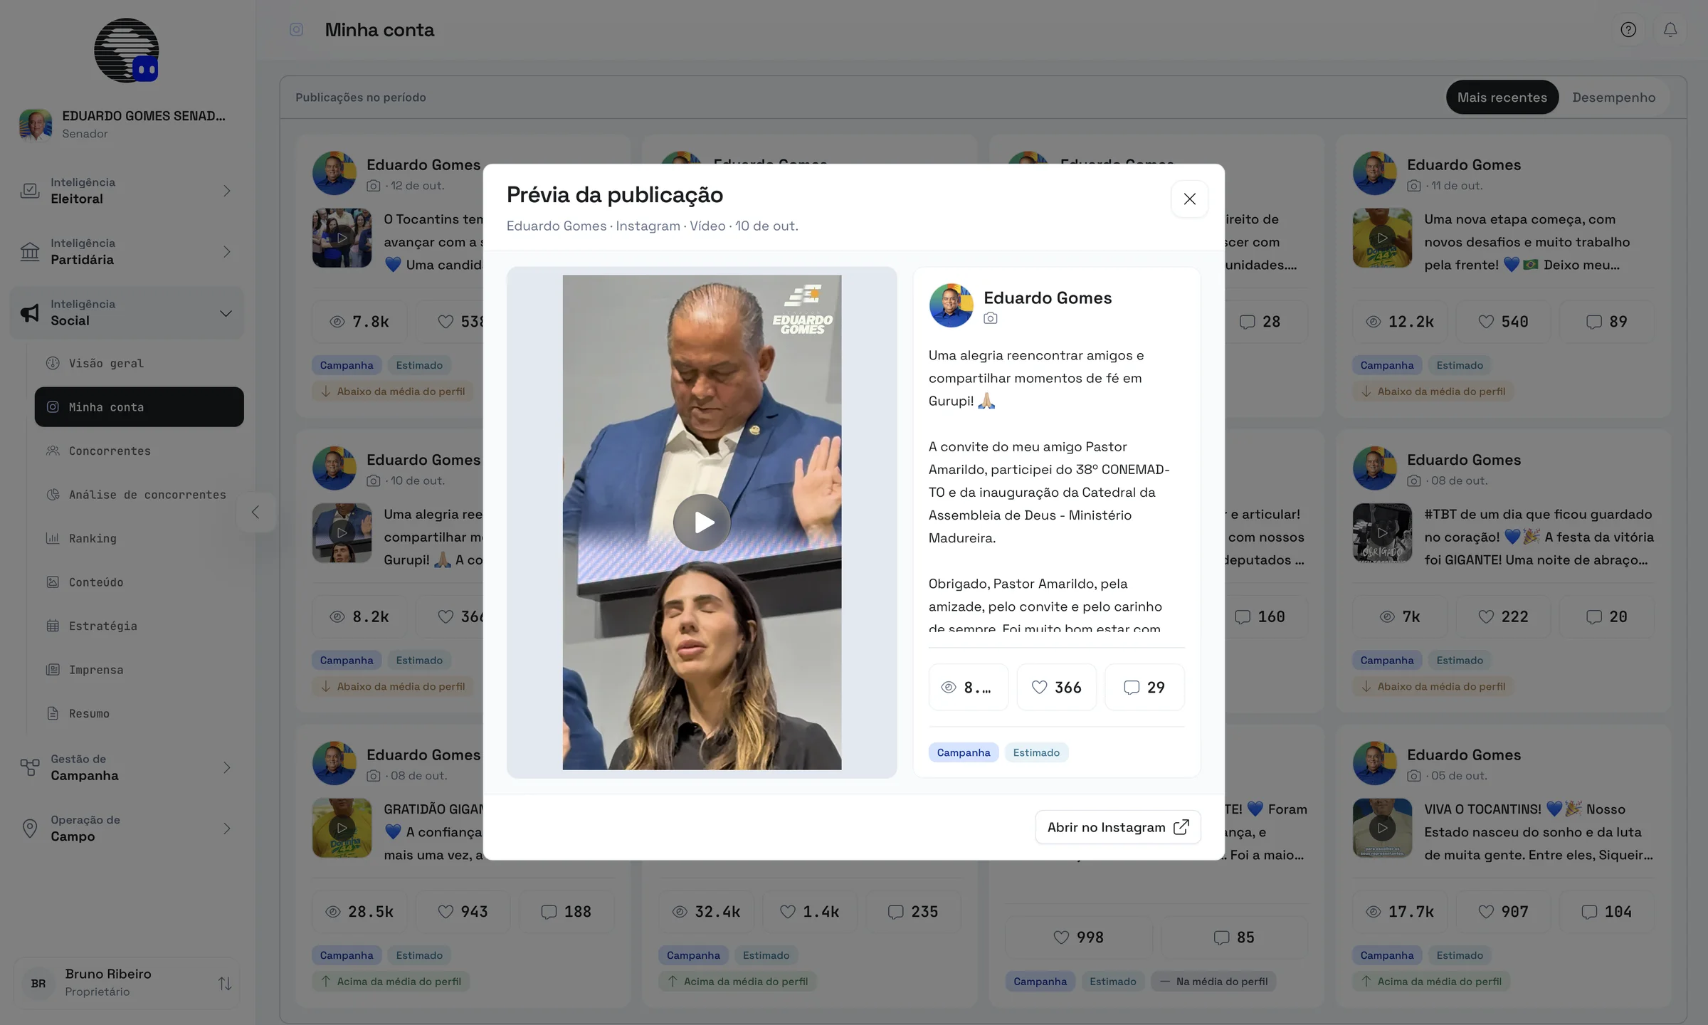
Task: Click Eduardo Gomes Senador profile avatar
Action: [35, 125]
